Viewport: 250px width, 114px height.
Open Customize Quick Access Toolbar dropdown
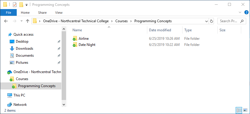point(26,5)
